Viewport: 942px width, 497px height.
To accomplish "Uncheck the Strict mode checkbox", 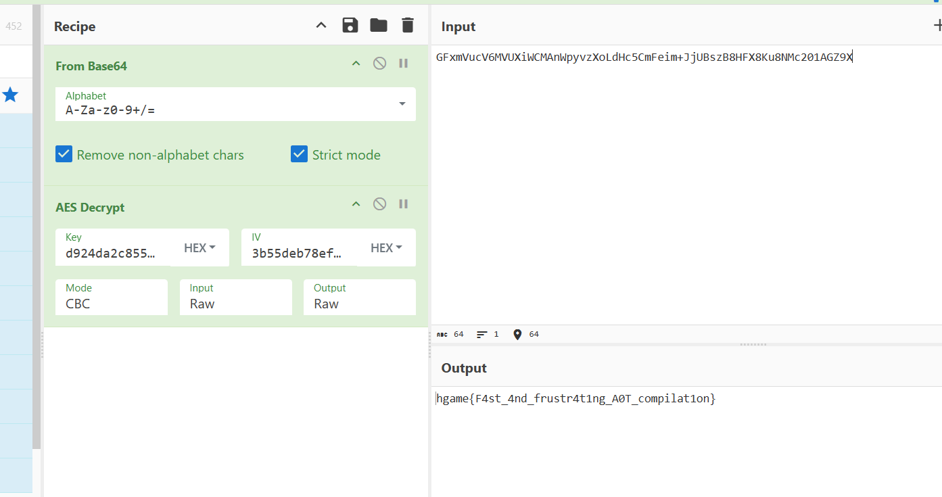I will [300, 155].
